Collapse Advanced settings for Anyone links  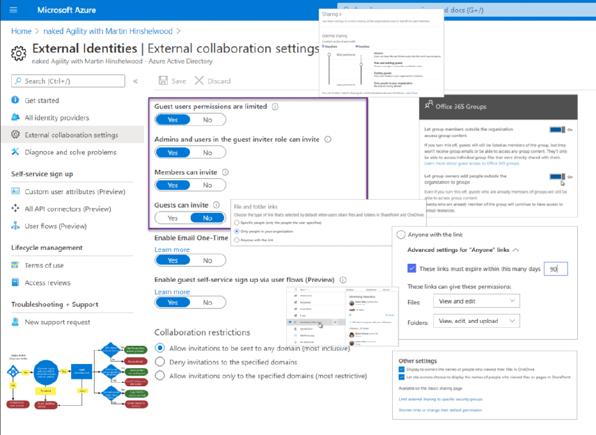[x=516, y=250]
